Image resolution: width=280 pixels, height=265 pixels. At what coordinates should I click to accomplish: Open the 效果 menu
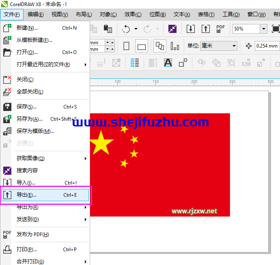133,15
